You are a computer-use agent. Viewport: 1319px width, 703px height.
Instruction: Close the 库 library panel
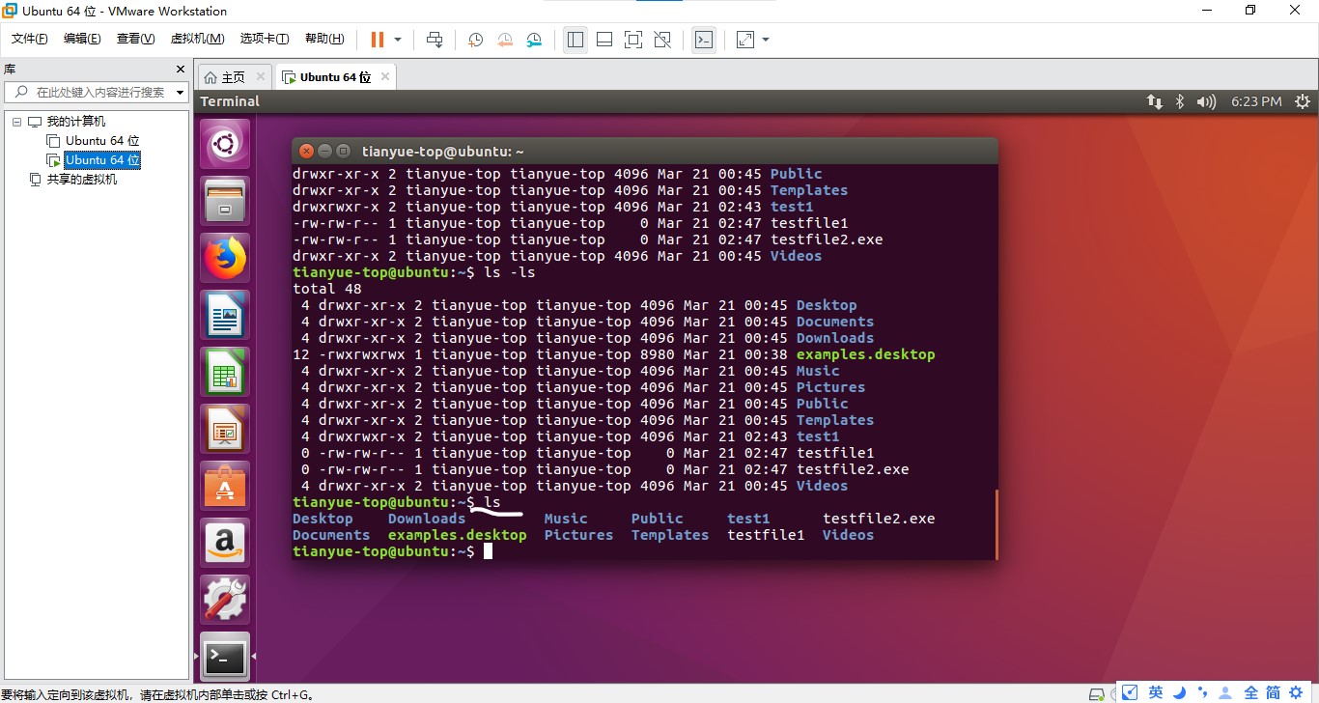coord(180,70)
